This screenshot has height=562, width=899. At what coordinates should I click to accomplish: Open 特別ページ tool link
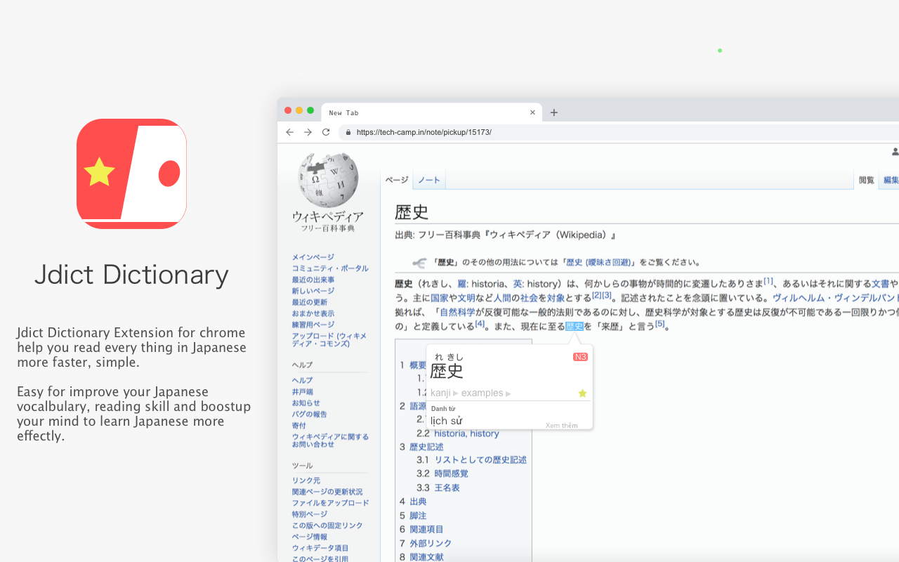pyautogui.click(x=310, y=514)
